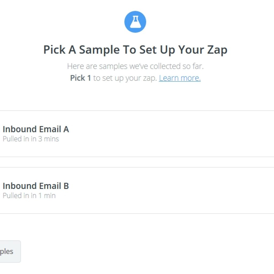Click the bold 'Pick 1' text
This screenshot has height=274, width=274.
[x=81, y=78]
